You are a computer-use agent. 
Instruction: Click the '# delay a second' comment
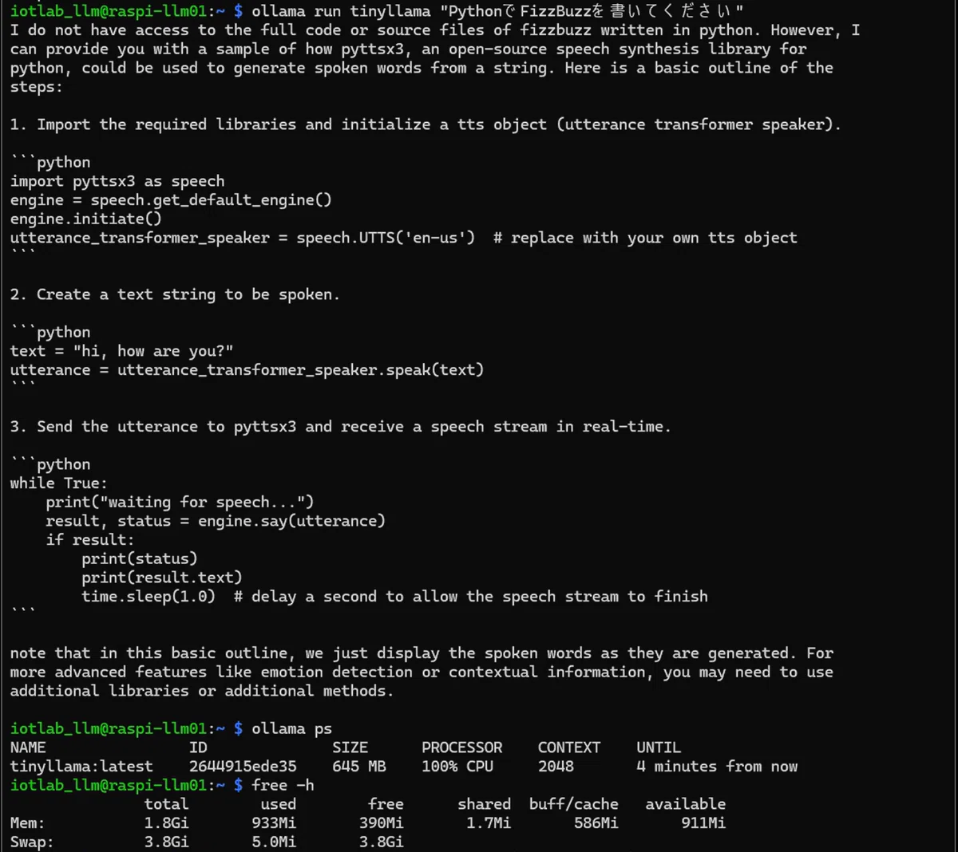470,597
